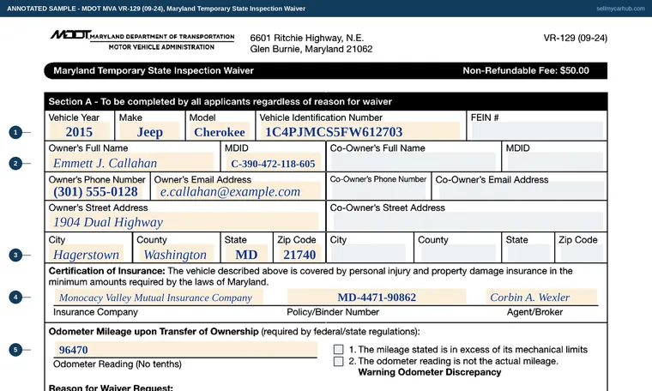
Task: Click the Warning Odometer Discrepancy text
Action: 430,372
